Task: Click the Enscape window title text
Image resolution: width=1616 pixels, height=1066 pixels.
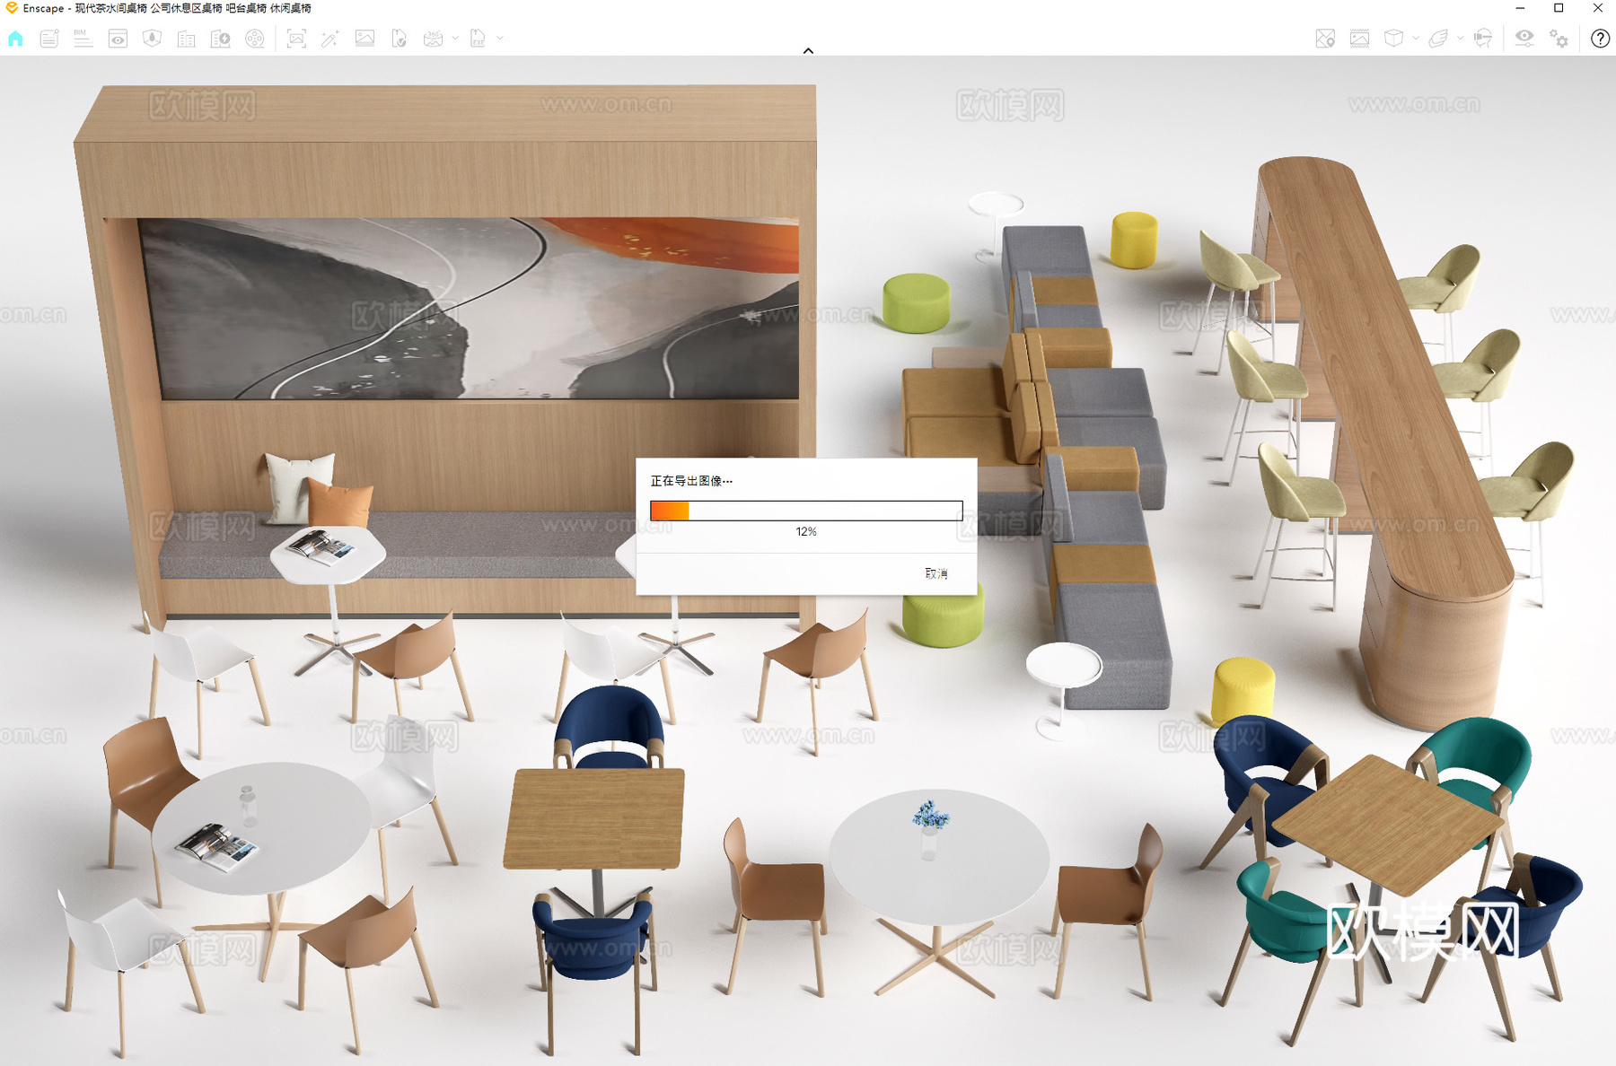Action: (x=167, y=8)
